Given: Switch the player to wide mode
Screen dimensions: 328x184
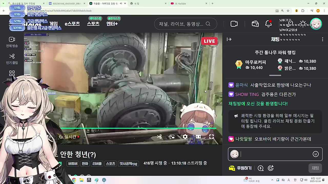Looking at the screenshot, I should click(x=198, y=137).
